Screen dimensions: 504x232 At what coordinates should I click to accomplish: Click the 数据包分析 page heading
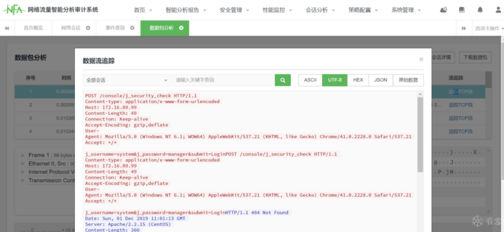(31, 58)
